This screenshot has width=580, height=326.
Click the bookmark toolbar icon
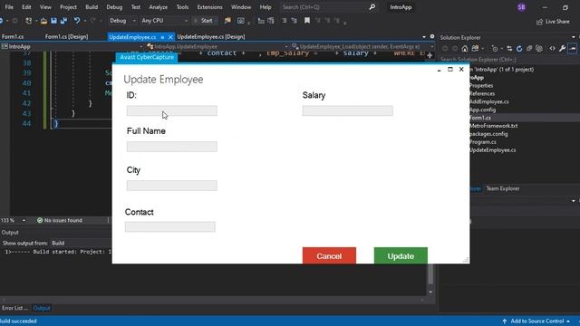click(307, 21)
